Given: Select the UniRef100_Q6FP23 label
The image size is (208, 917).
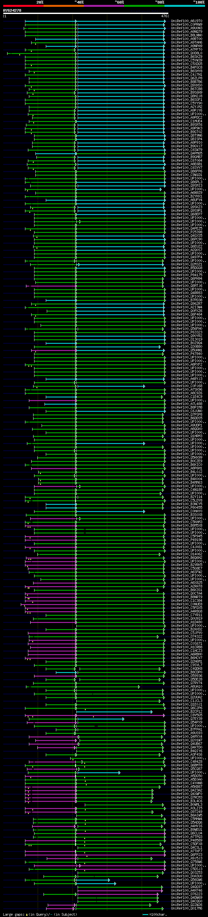Looking at the screenshot, I should 187,854.
